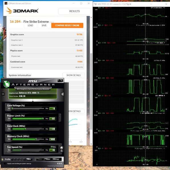Click the User Define fan icon

pyautogui.click(x=62, y=149)
